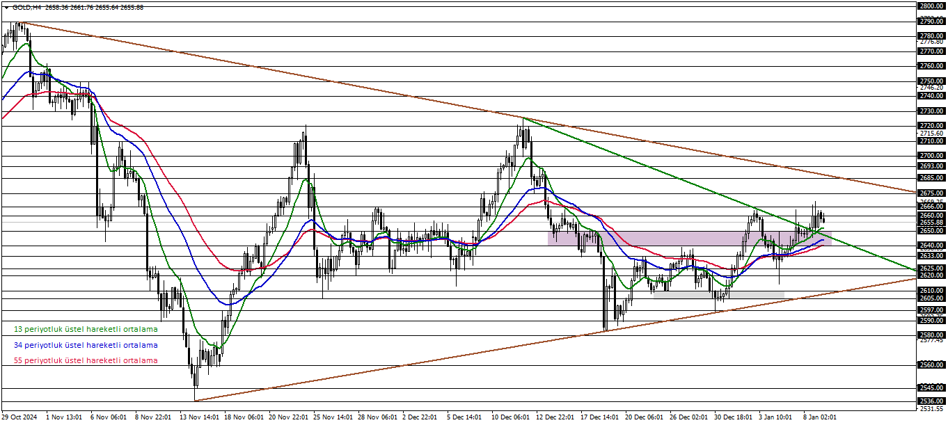Click the 8 Nov 22:01 time label
This screenshot has height=425, width=948.
153,417
